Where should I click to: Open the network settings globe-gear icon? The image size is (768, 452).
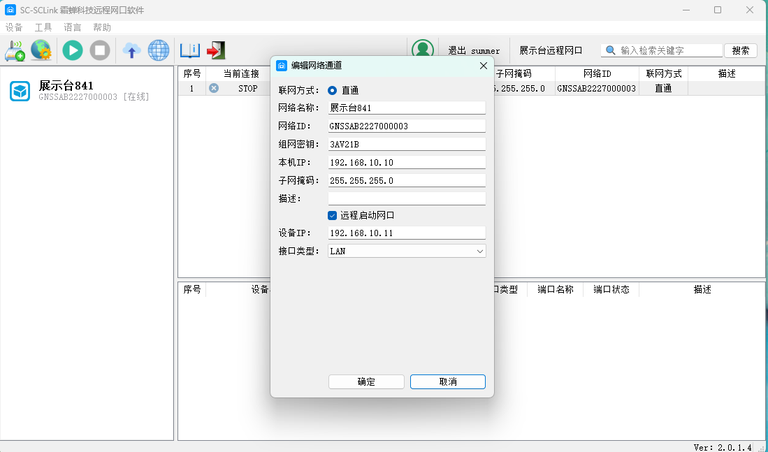pos(41,50)
